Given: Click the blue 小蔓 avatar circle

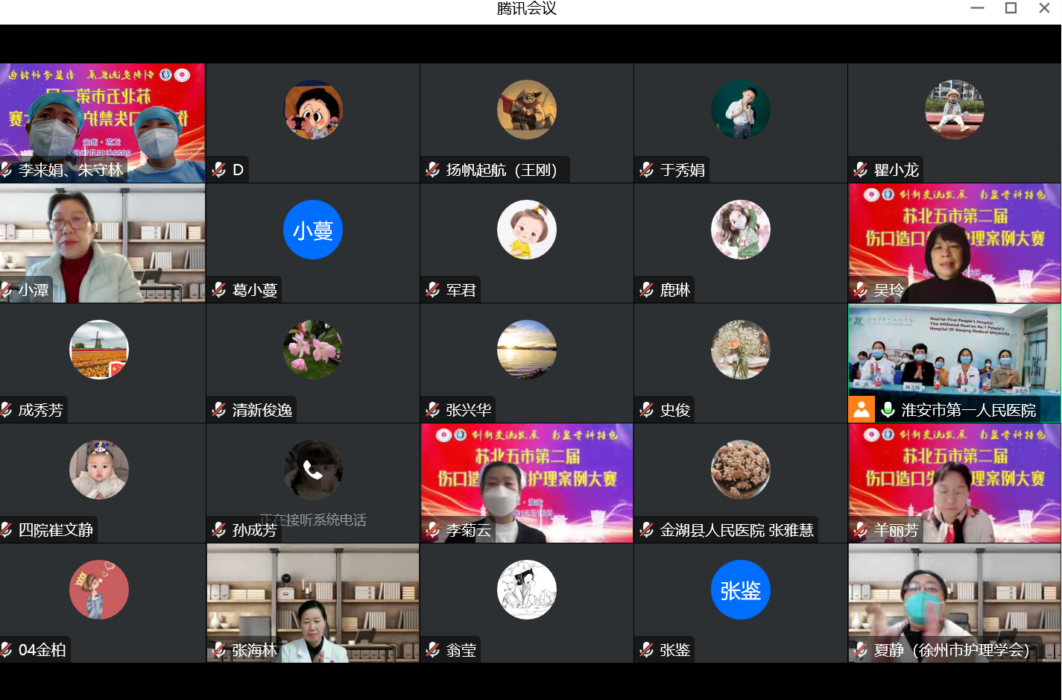Looking at the screenshot, I should 313,230.
